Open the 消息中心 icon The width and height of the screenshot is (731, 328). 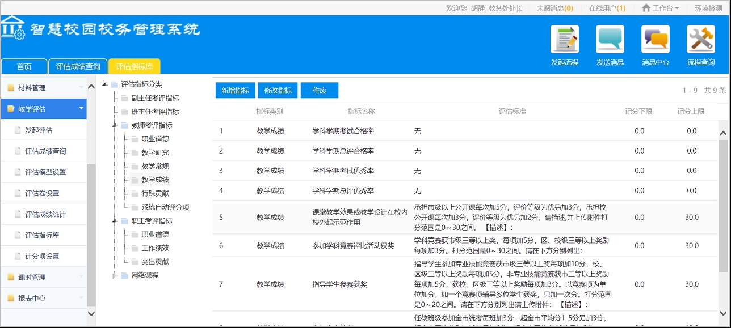point(656,40)
